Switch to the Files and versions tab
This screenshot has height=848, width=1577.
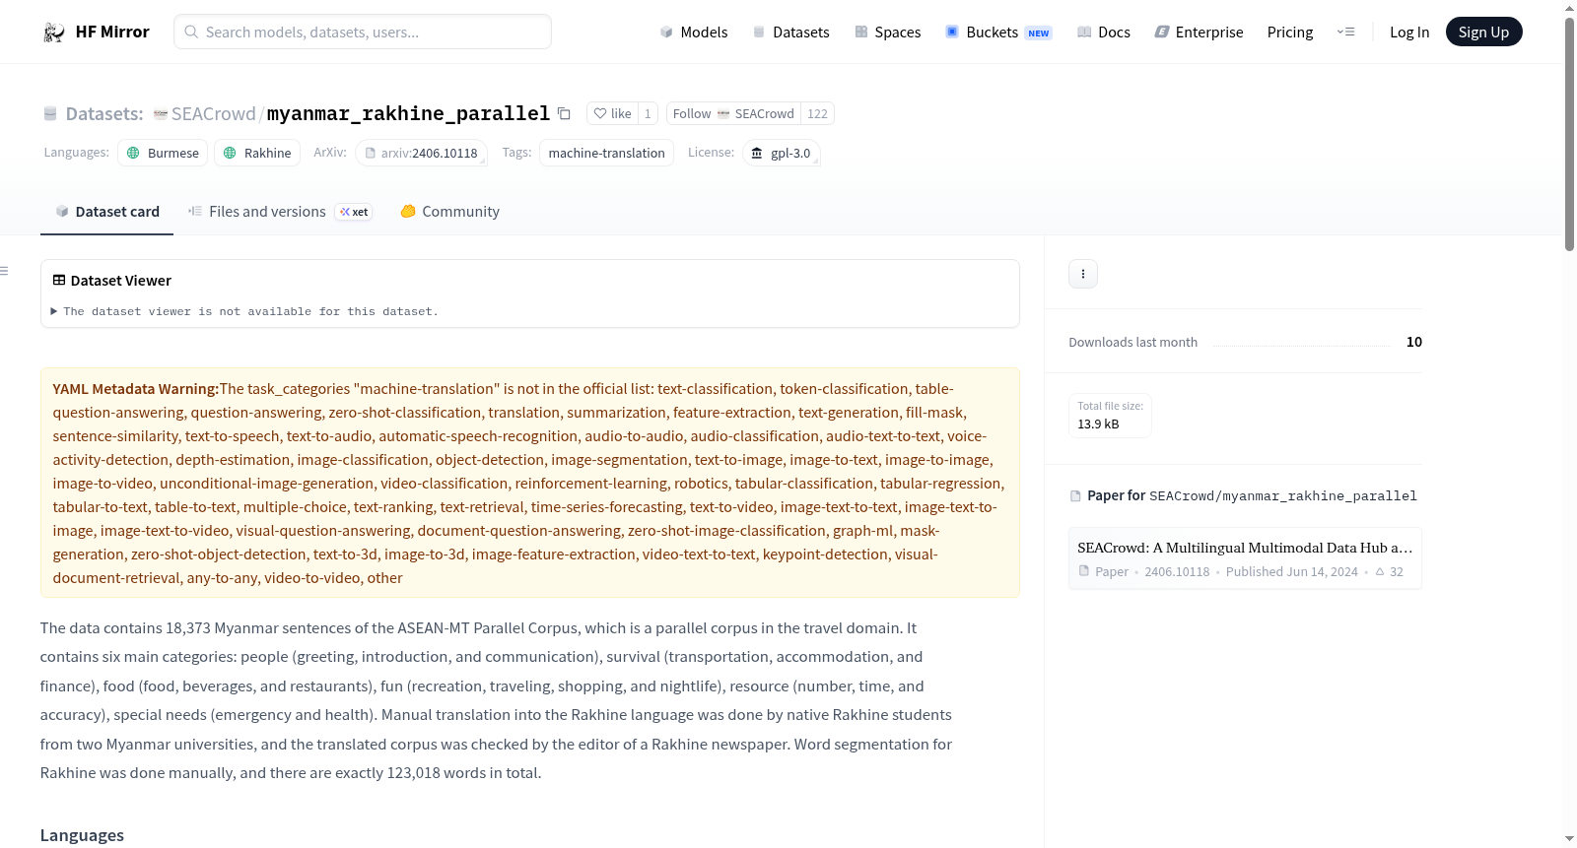(280, 212)
